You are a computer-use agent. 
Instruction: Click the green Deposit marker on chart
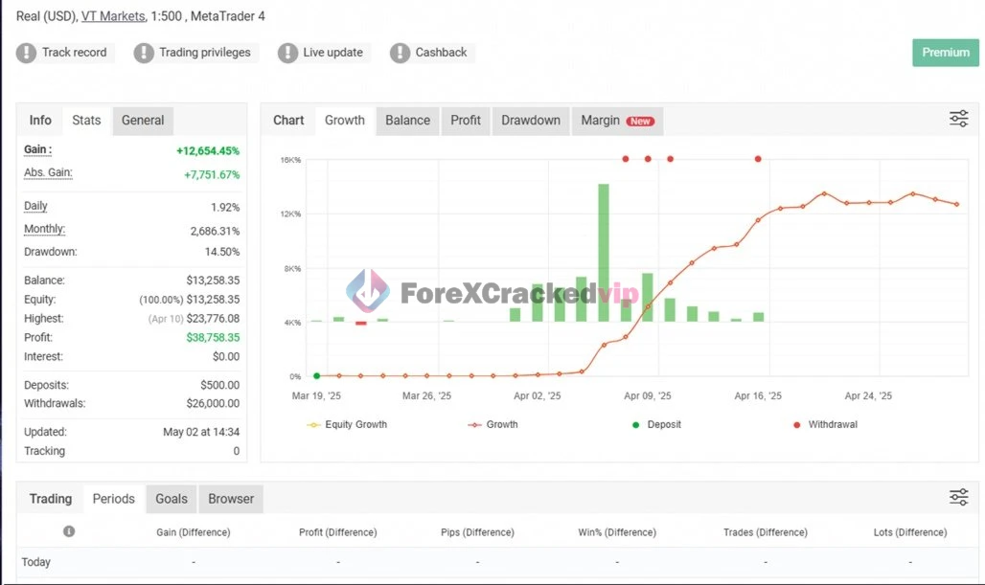click(x=317, y=375)
